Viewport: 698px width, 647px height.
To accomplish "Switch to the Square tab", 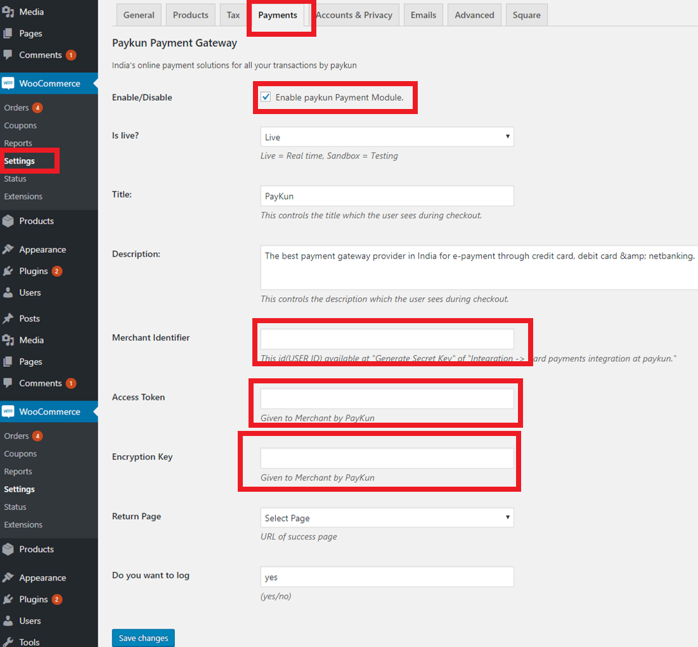I will (527, 15).
